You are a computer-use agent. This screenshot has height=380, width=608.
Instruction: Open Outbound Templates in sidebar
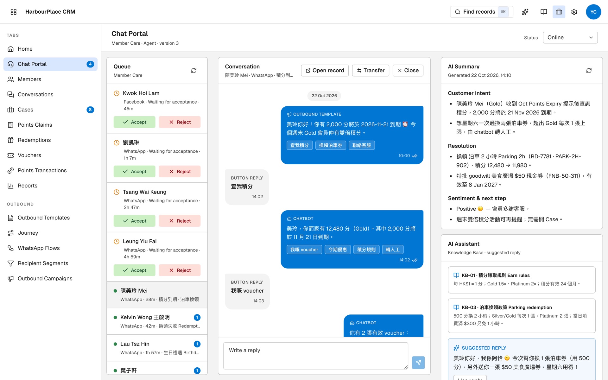pyautogui.click(x=51, y=218)
